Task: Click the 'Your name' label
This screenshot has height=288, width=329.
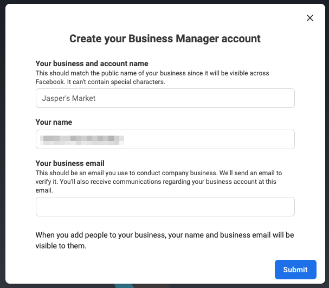Action: tap(54, 122)
